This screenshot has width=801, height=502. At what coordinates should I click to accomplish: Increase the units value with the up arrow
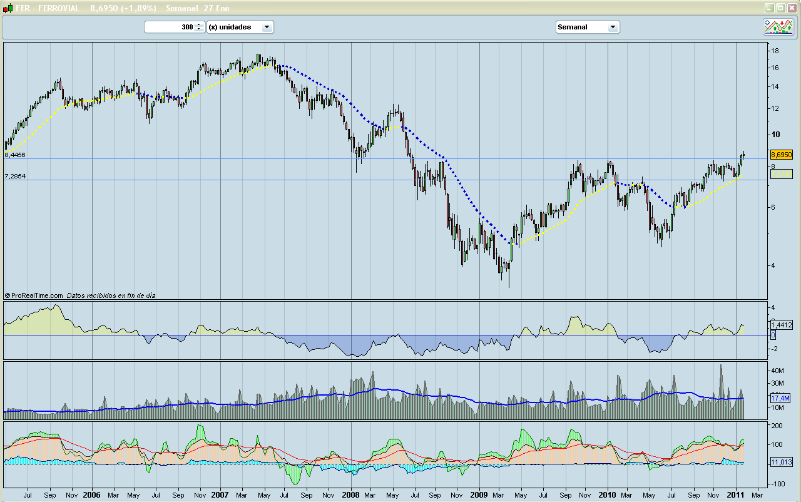(199, 24)
